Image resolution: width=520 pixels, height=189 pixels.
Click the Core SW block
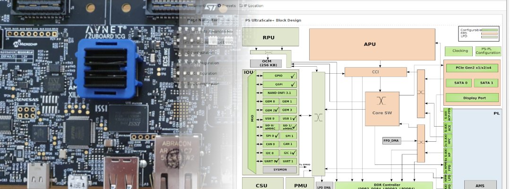click(382, 109)
